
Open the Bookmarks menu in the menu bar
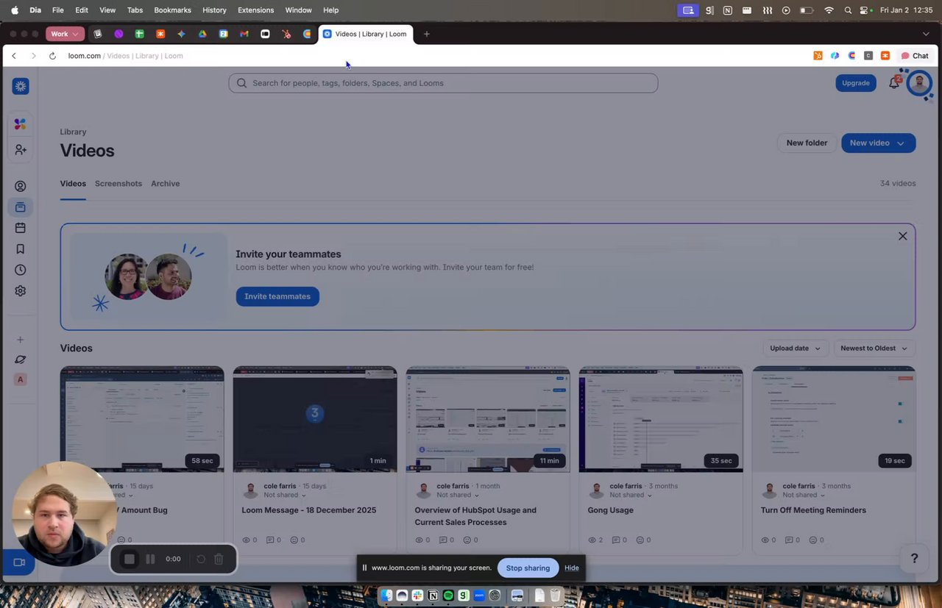click(173, 10)
